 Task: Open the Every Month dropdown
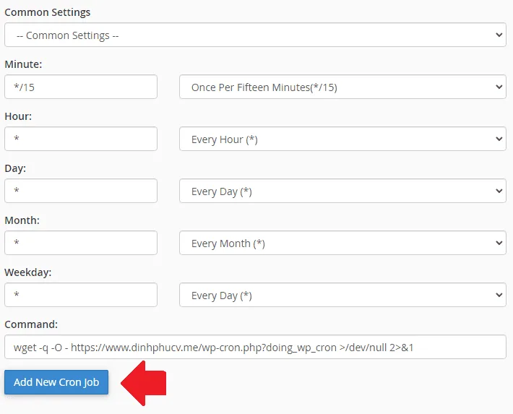(x=342, y=243)
